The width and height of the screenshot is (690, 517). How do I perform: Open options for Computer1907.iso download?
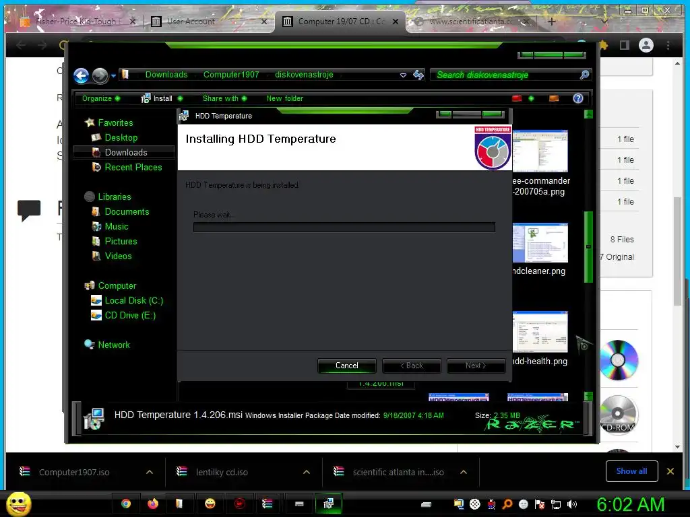pos(150,472)
